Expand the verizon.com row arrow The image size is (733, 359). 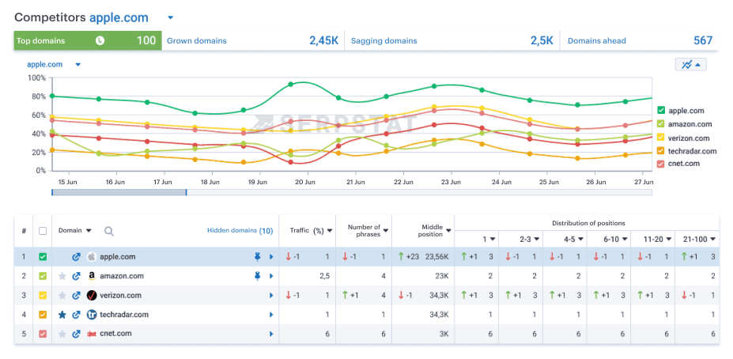click(x=271, y=296)
